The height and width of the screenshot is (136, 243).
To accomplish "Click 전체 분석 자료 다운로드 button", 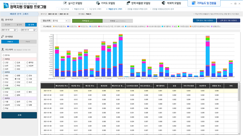I will click(x=204, y=20).
